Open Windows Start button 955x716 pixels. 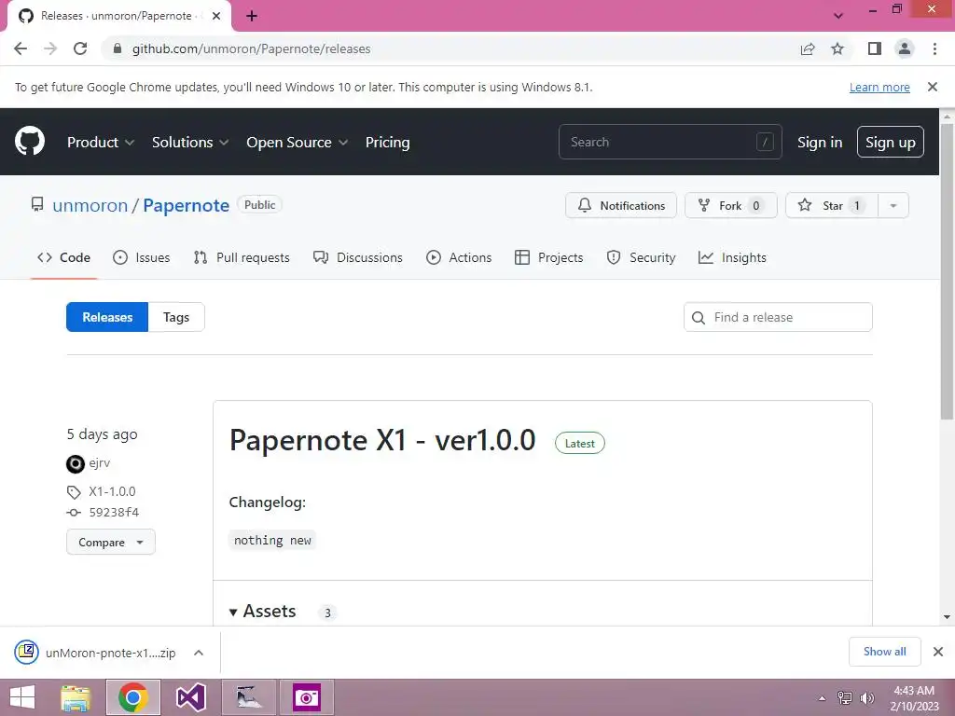tap(22, 697)
